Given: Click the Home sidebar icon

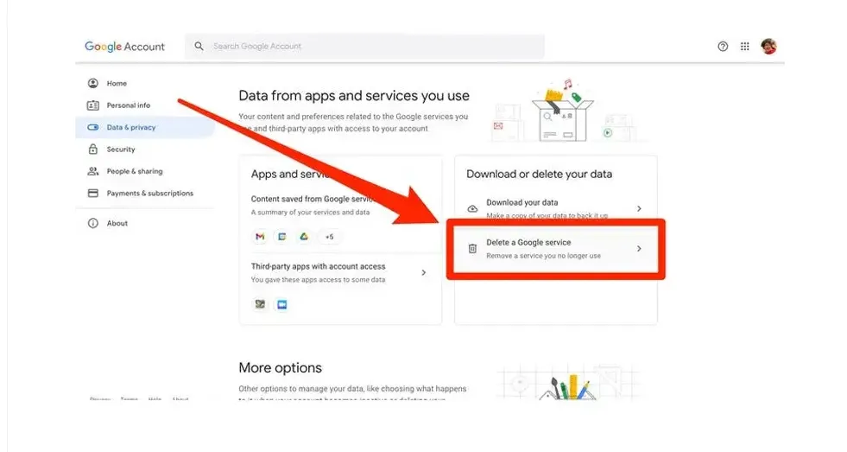Looking at the screenshot, I should coord(93,83).
